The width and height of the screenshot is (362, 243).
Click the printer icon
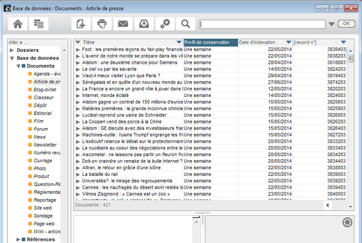click(102, 24)
